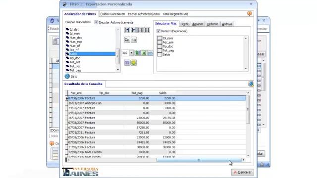Click the filter icon in the dialog title bar

[64, 4]
